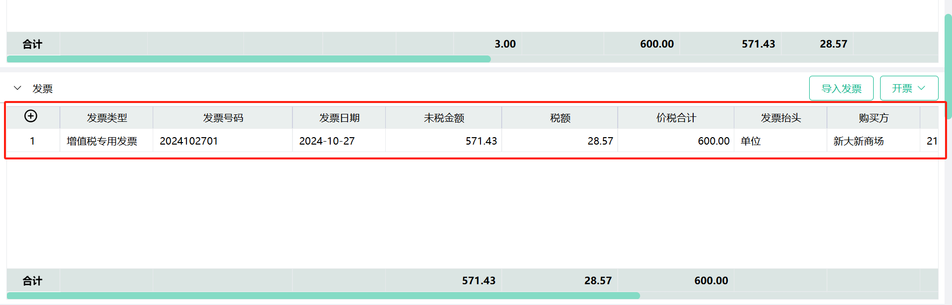Select the 发票日期 column header
This screenshot has height=305, width=952.
pos(339,118)
